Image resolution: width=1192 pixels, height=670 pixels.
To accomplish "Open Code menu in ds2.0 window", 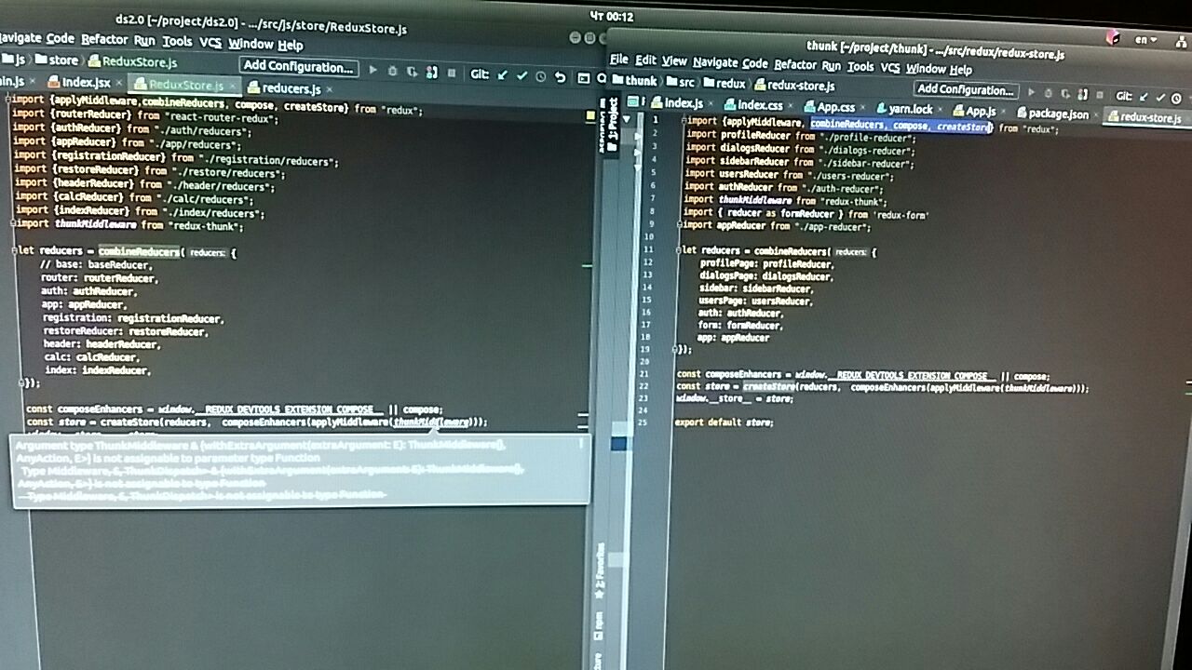I will [61, 38].
